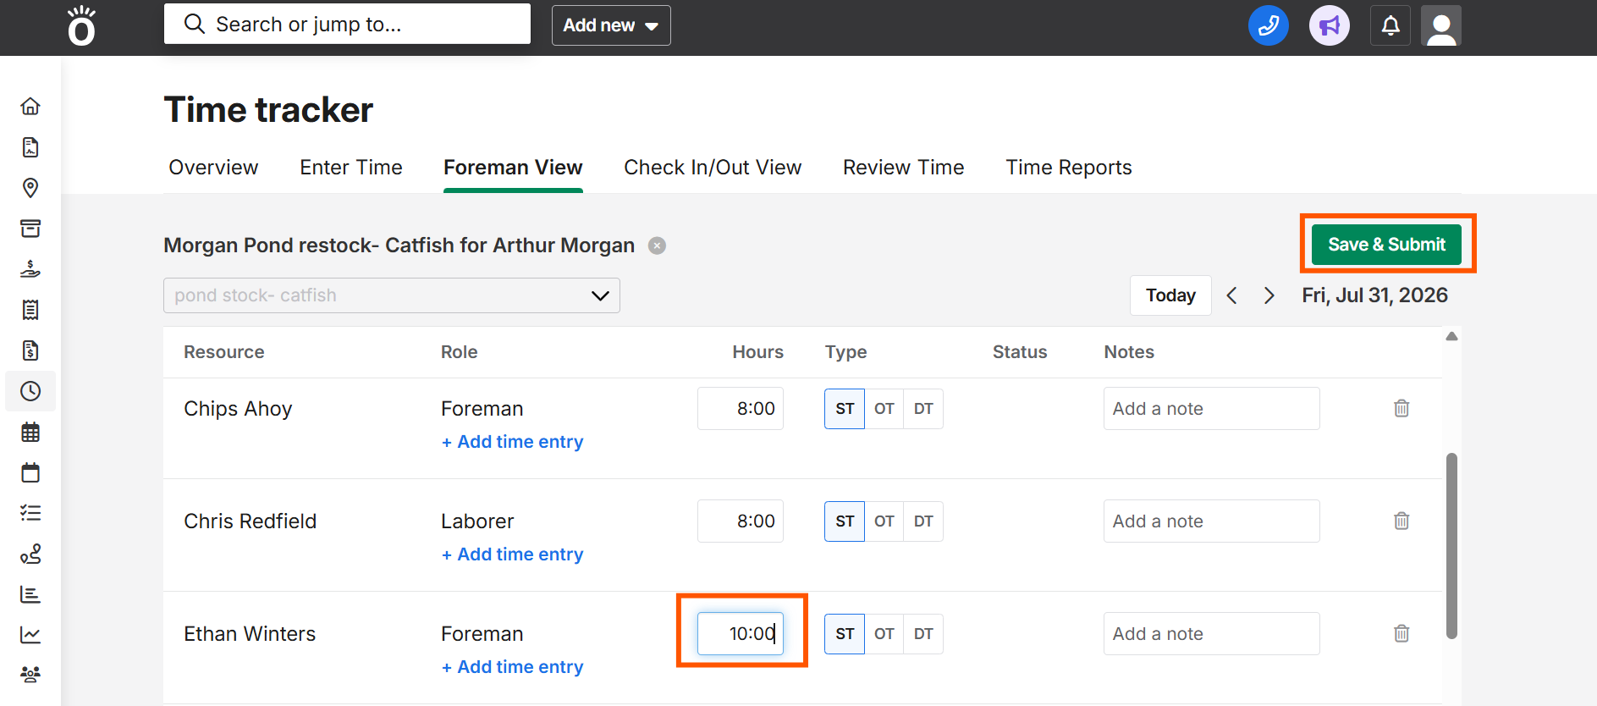Delete Chris Redfield time entry

click(x=1402, y=521)
